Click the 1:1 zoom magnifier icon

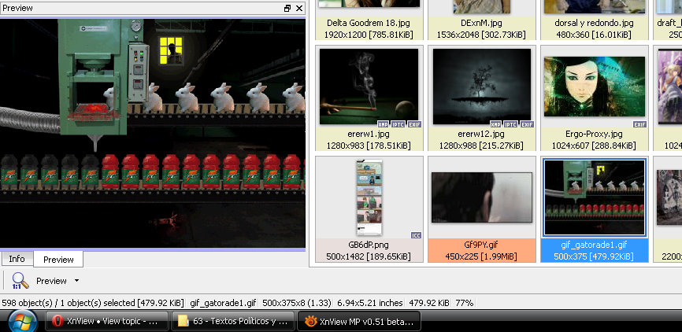tap(20, 281)
